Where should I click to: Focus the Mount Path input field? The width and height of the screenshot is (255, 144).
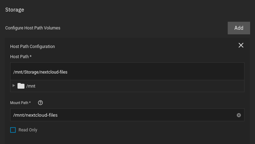pyautogui.click(x=127, y=115)
